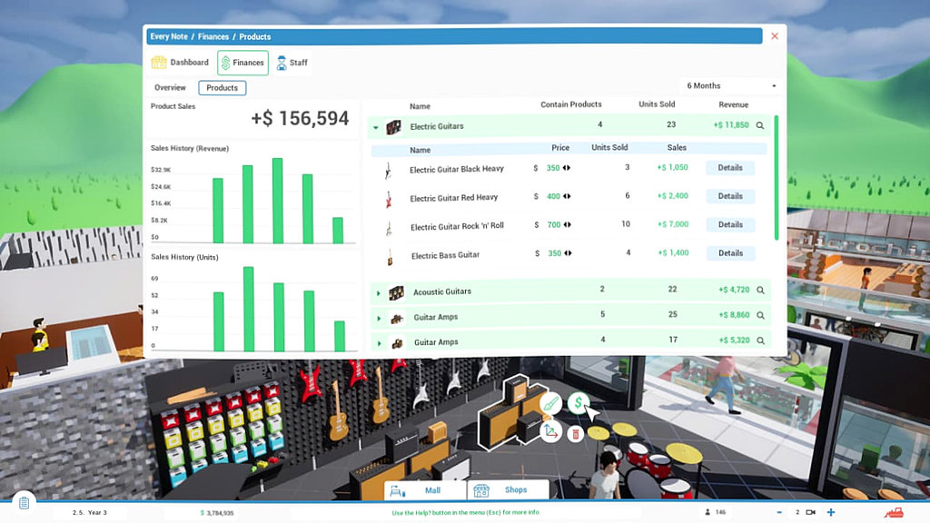Click the move axes icon near the amps
The height and width of the screenshot is (523, 930).
[550, 431]
